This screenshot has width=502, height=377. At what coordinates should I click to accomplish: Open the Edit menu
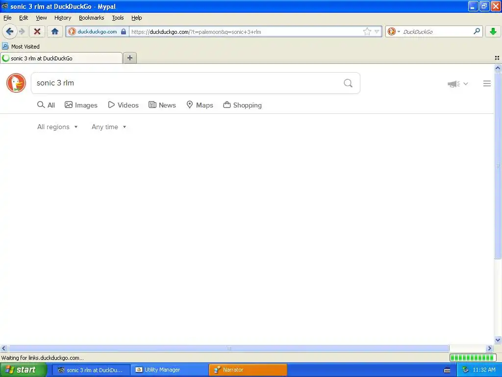click(x=24, y=18)
